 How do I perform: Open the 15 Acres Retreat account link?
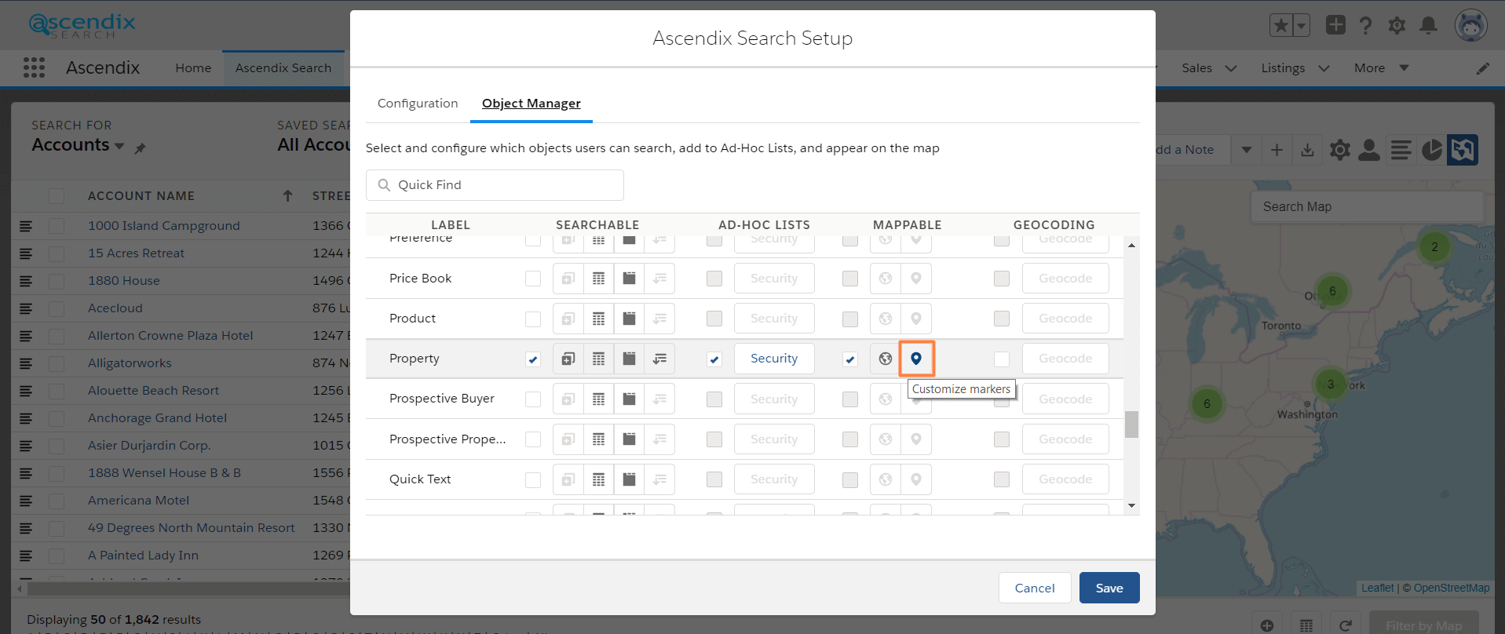click(136, 253)
